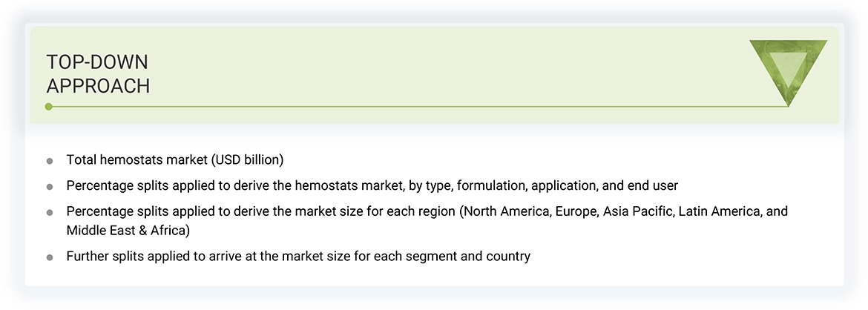Click the Middle East & Africa text
This screenshot has height=310, width=868.
(128, 231)
